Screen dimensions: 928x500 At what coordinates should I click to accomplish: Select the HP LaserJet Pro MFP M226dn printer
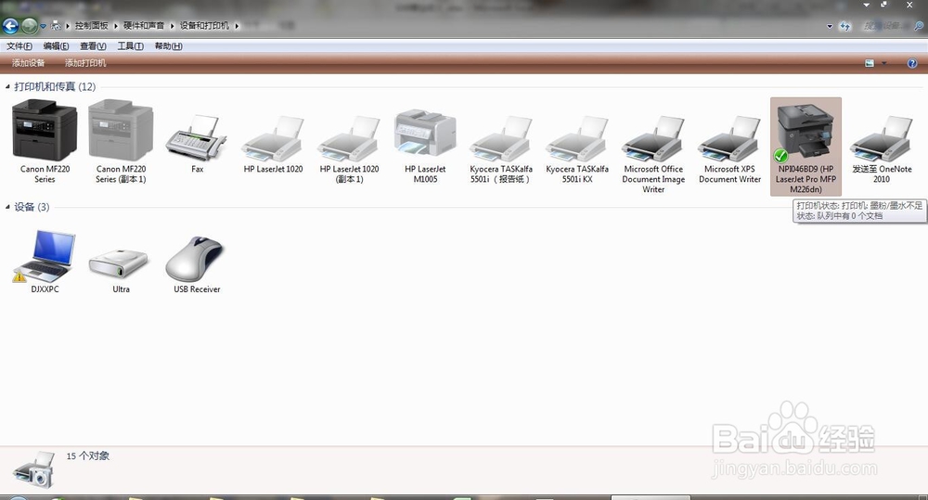tap(806, 147)
